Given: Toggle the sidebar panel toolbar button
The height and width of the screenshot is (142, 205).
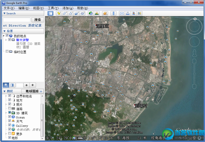Looking at the screenshot, I should (x=50, y=13).
